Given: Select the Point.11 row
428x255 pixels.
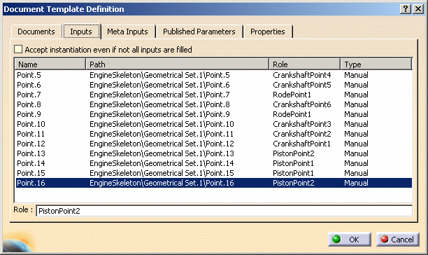Looking at the screenshot, I should (214, 134).
